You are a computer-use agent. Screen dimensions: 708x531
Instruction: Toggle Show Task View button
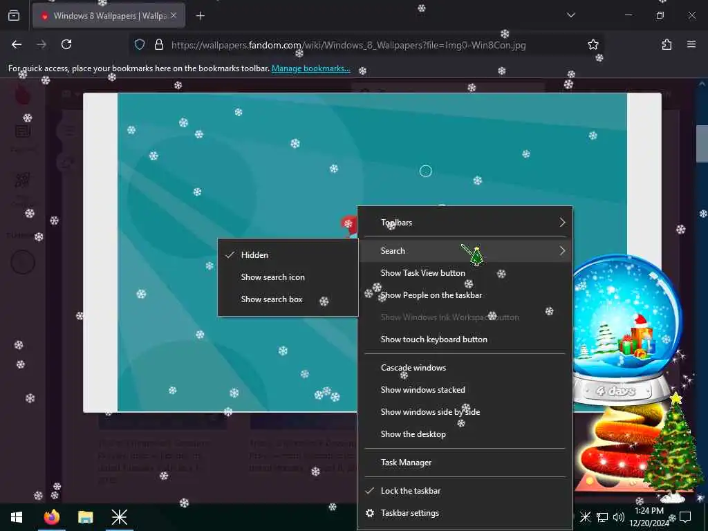(x=465, y=272)
